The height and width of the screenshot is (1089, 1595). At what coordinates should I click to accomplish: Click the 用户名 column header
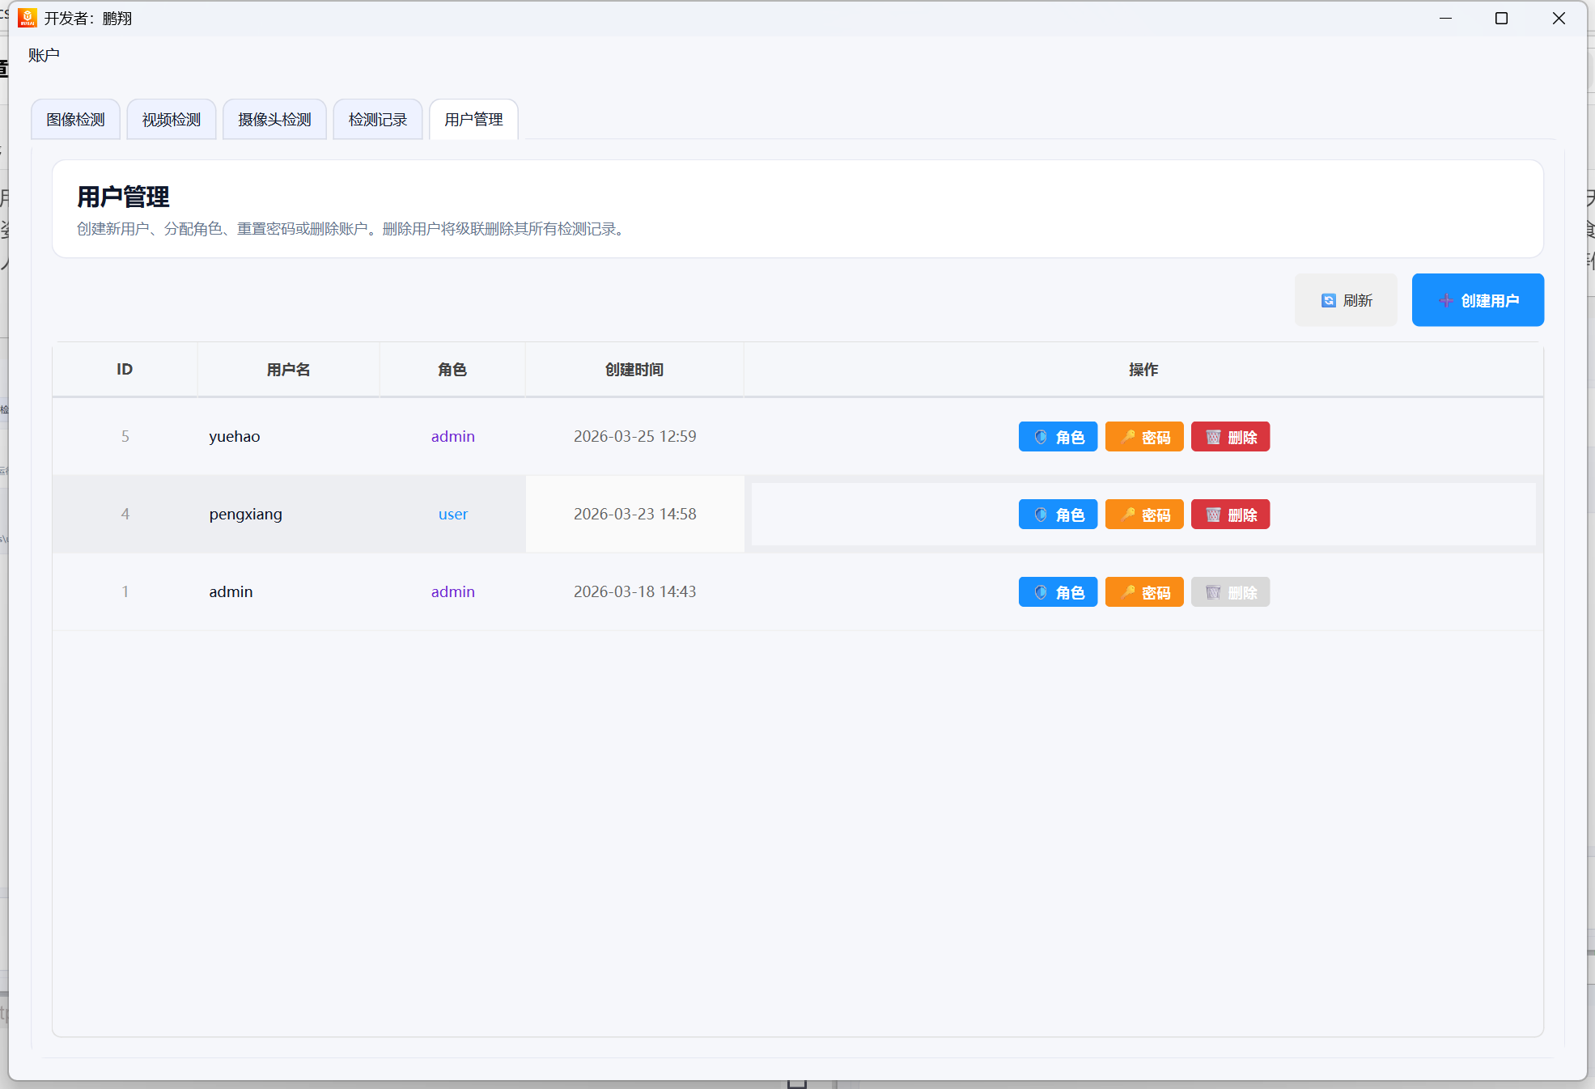[288, 370]
